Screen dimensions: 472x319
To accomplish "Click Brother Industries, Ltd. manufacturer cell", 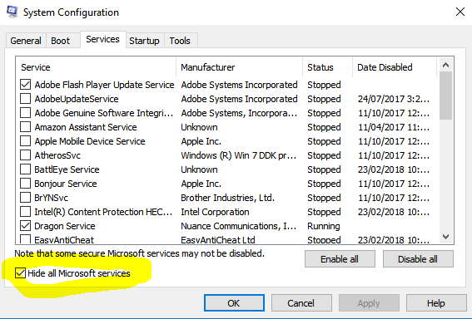I will coord(227,198).
